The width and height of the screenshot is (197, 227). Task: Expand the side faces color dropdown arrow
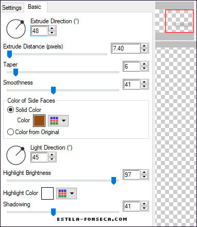point(63,121)
